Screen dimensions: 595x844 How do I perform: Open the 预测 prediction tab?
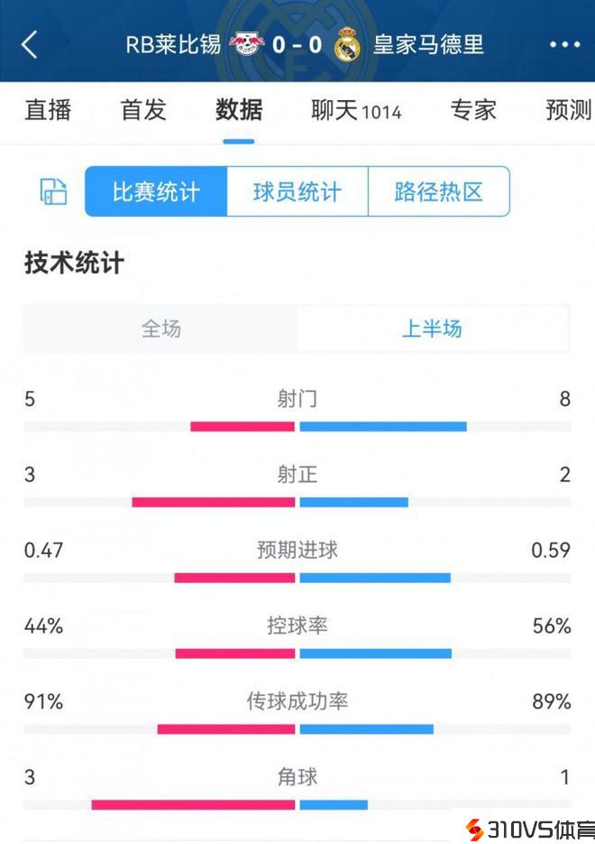[568, 110]
